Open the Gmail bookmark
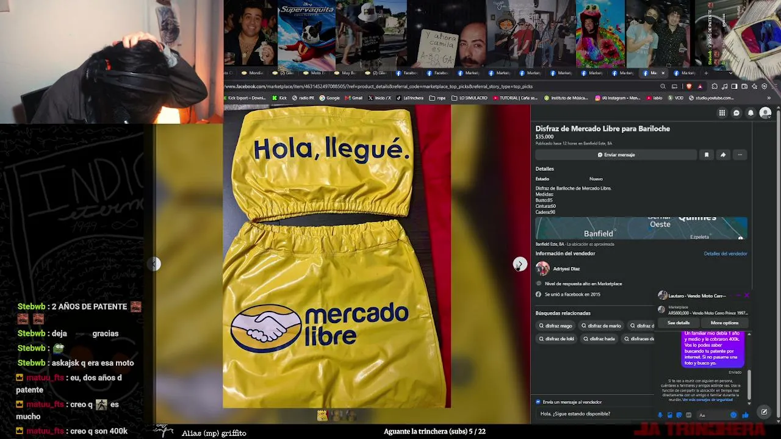 point(354,98)
